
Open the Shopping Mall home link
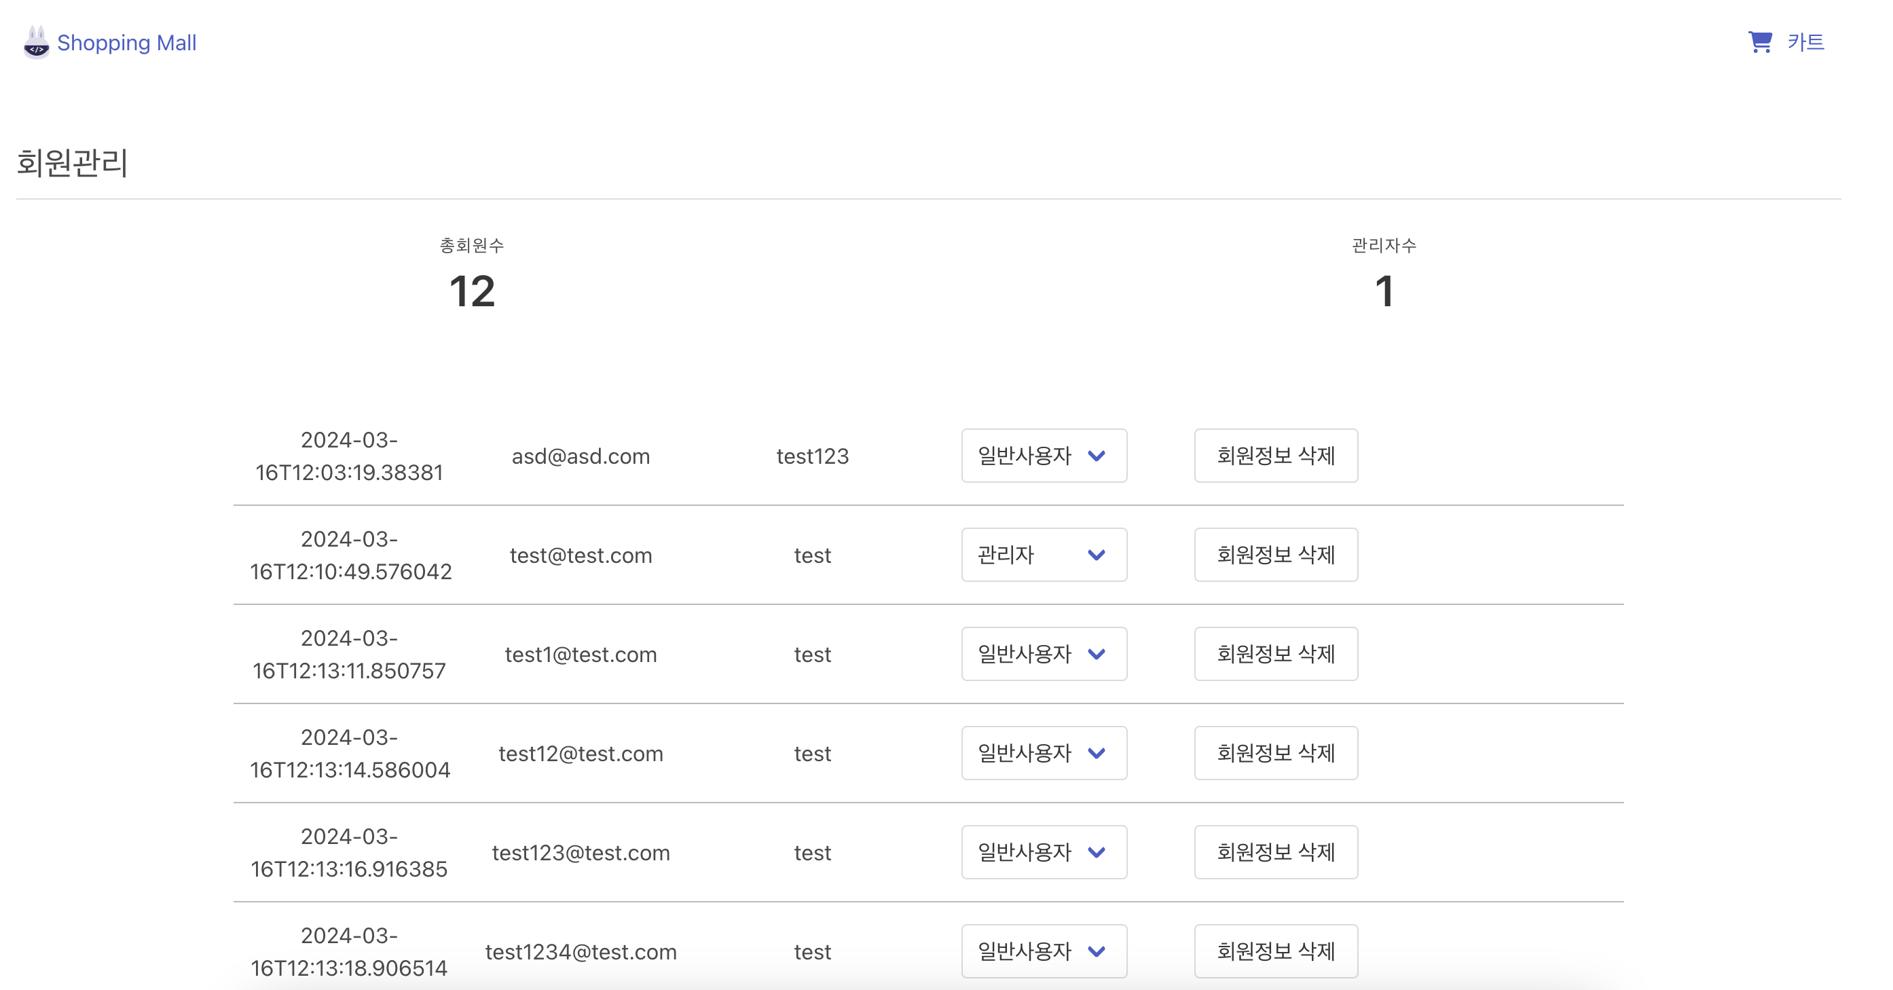[126, 43]
